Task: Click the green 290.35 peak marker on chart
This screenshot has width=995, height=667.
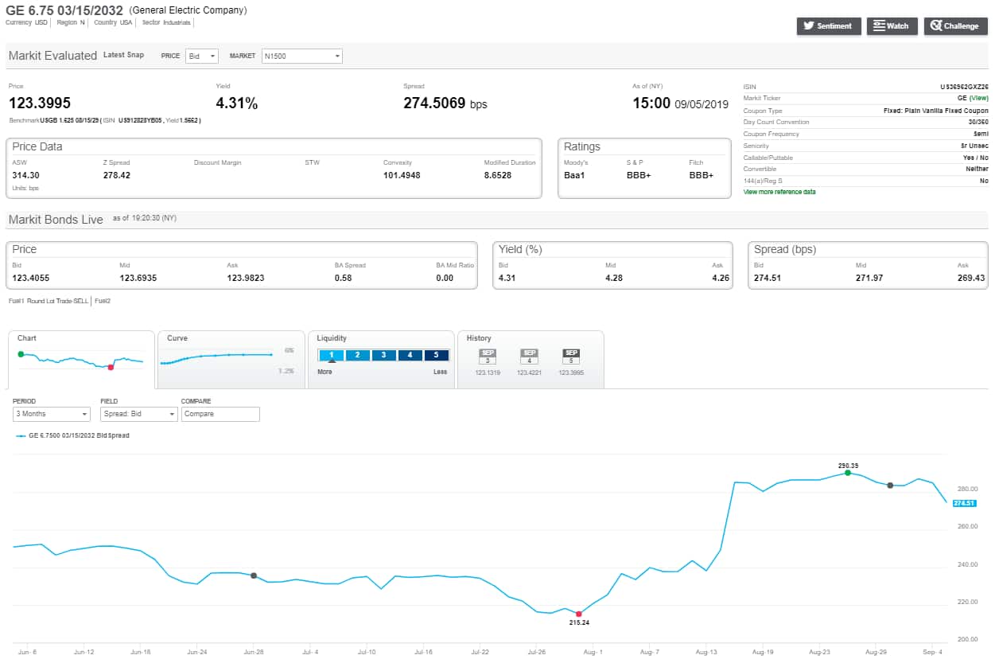Action: click(848, 473)
